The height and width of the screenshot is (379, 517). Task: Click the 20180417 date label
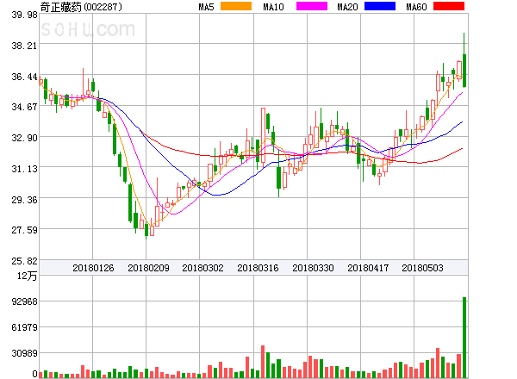pyautogui.click(x=368, y=268)
